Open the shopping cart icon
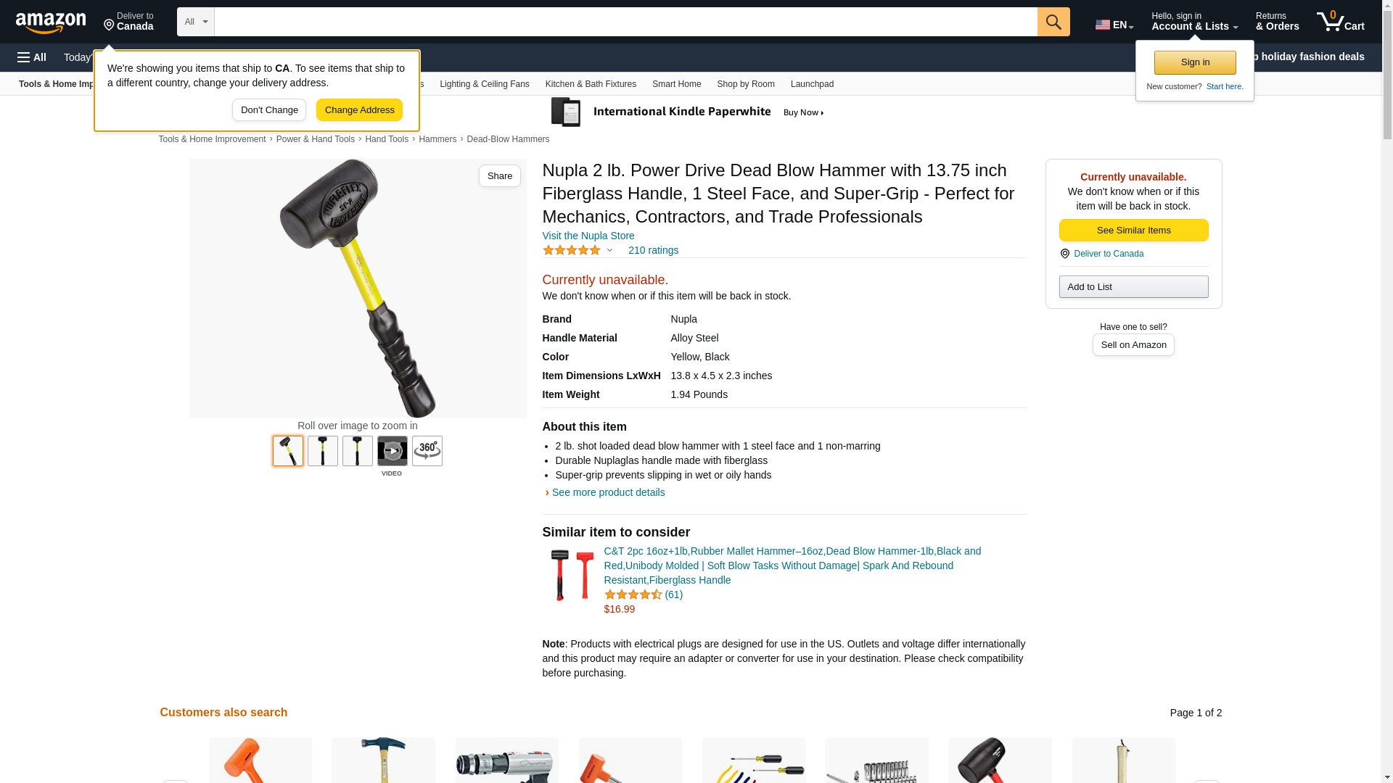 [1341, 22]
